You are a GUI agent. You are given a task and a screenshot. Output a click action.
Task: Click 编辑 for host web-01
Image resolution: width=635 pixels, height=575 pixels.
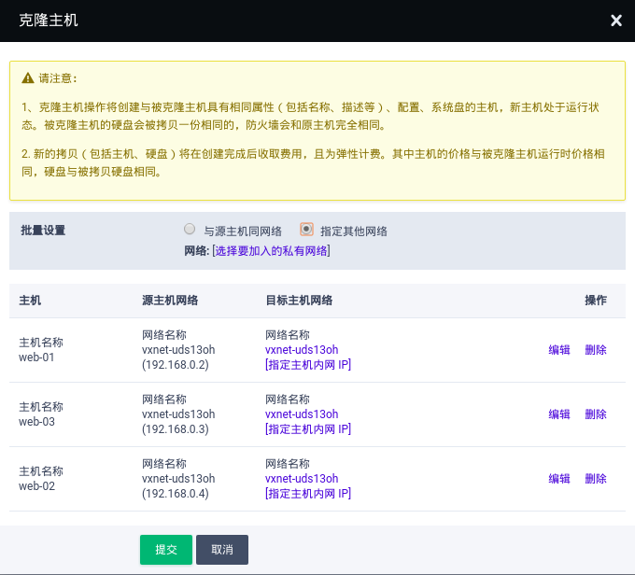point(559,350)
